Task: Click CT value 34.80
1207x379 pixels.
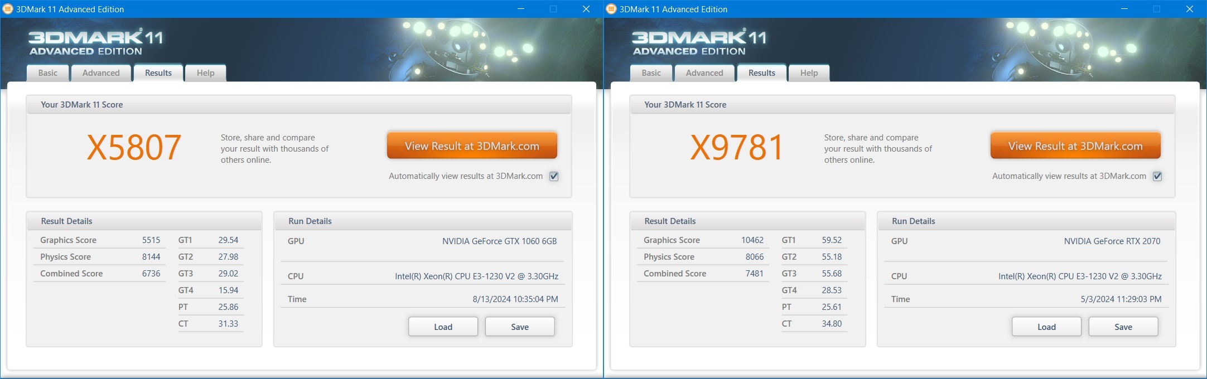Action: (832, 324)
